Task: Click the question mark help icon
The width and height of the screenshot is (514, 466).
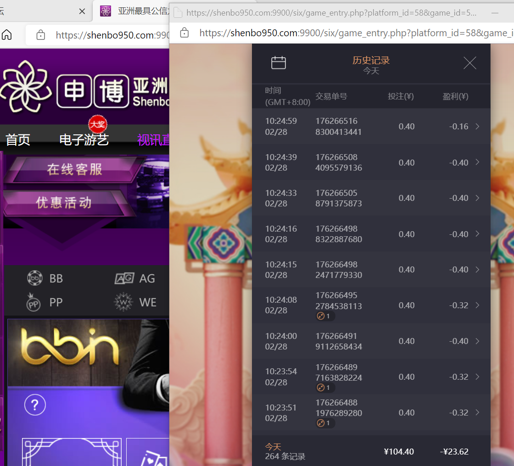Action: (35, 405)
